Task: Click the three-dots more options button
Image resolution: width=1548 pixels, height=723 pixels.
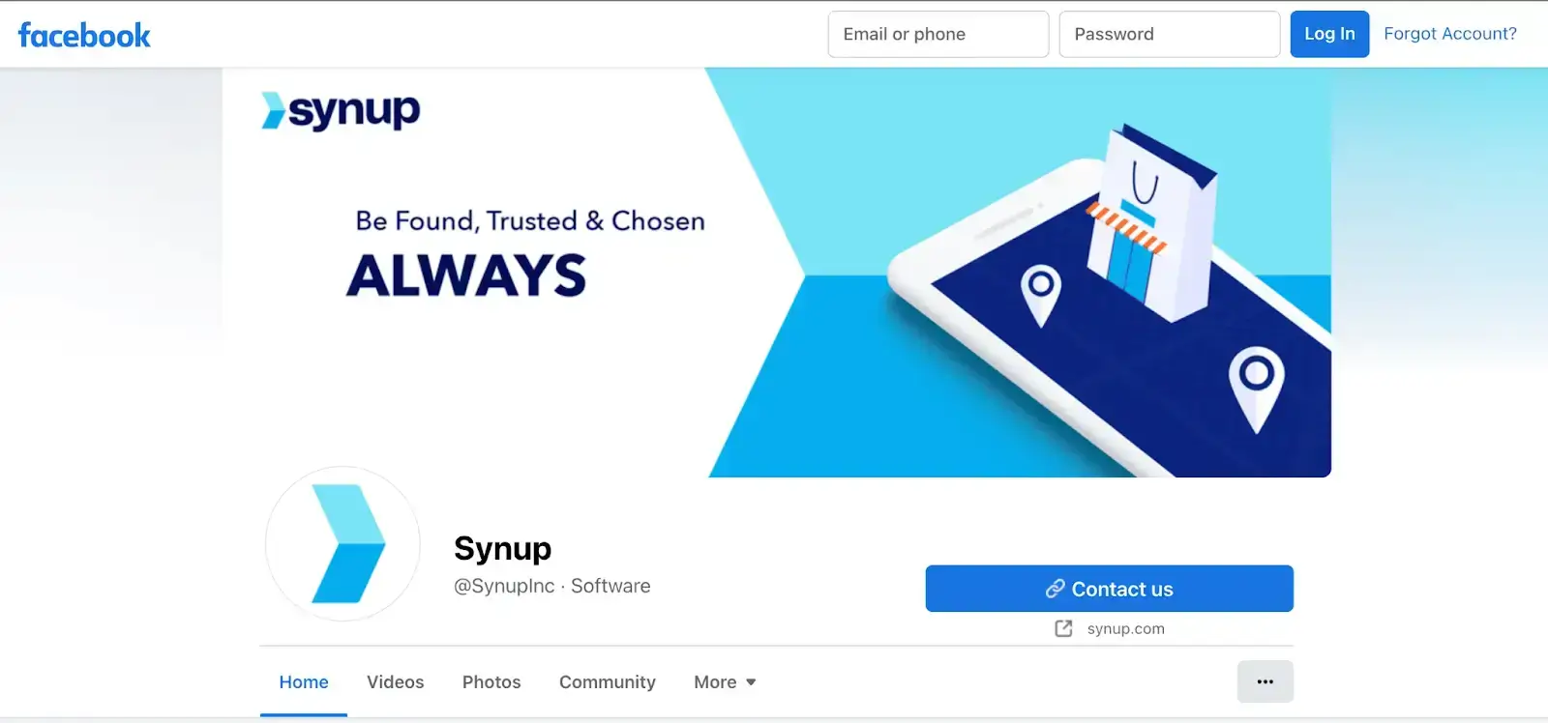Action: tap(1265, 681)
